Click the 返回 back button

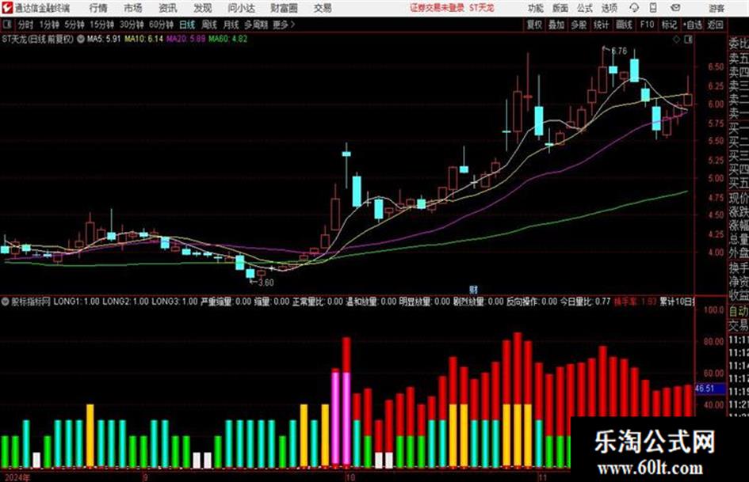click(x=715, y=25)
